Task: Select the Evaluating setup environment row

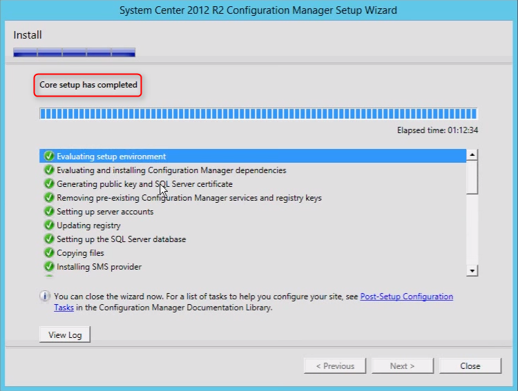Action: [x=253, y=156]
